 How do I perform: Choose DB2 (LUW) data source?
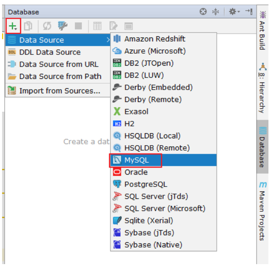click(164, 75)
